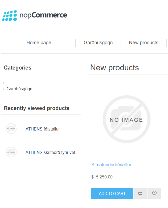
Task: Add product to compare list
Action: [140, 194]
